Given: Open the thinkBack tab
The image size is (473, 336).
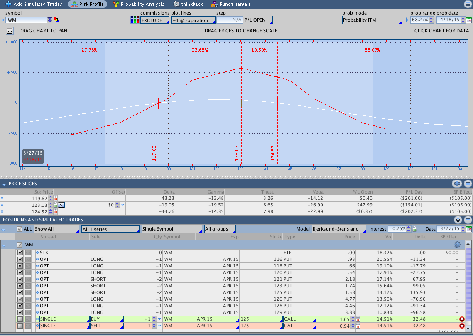Looking at the screenshot, I should [189, 4].
